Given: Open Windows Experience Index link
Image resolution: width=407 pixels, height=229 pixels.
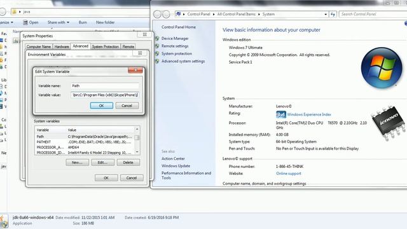Looking at the screenshot, I should [309, 114].
